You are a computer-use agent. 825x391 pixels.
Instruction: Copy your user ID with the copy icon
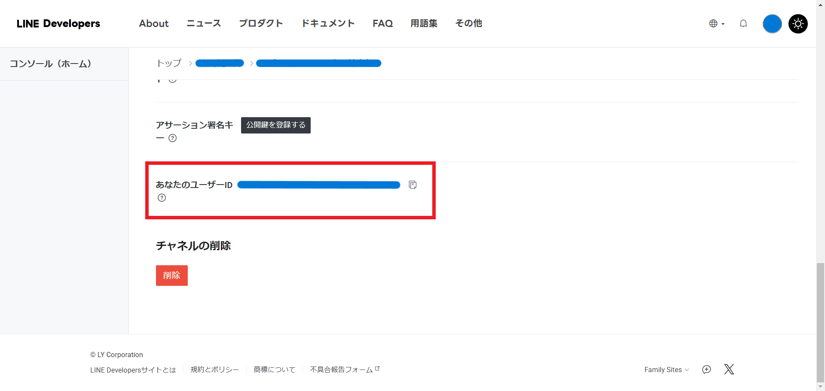(x=412, y=185)
